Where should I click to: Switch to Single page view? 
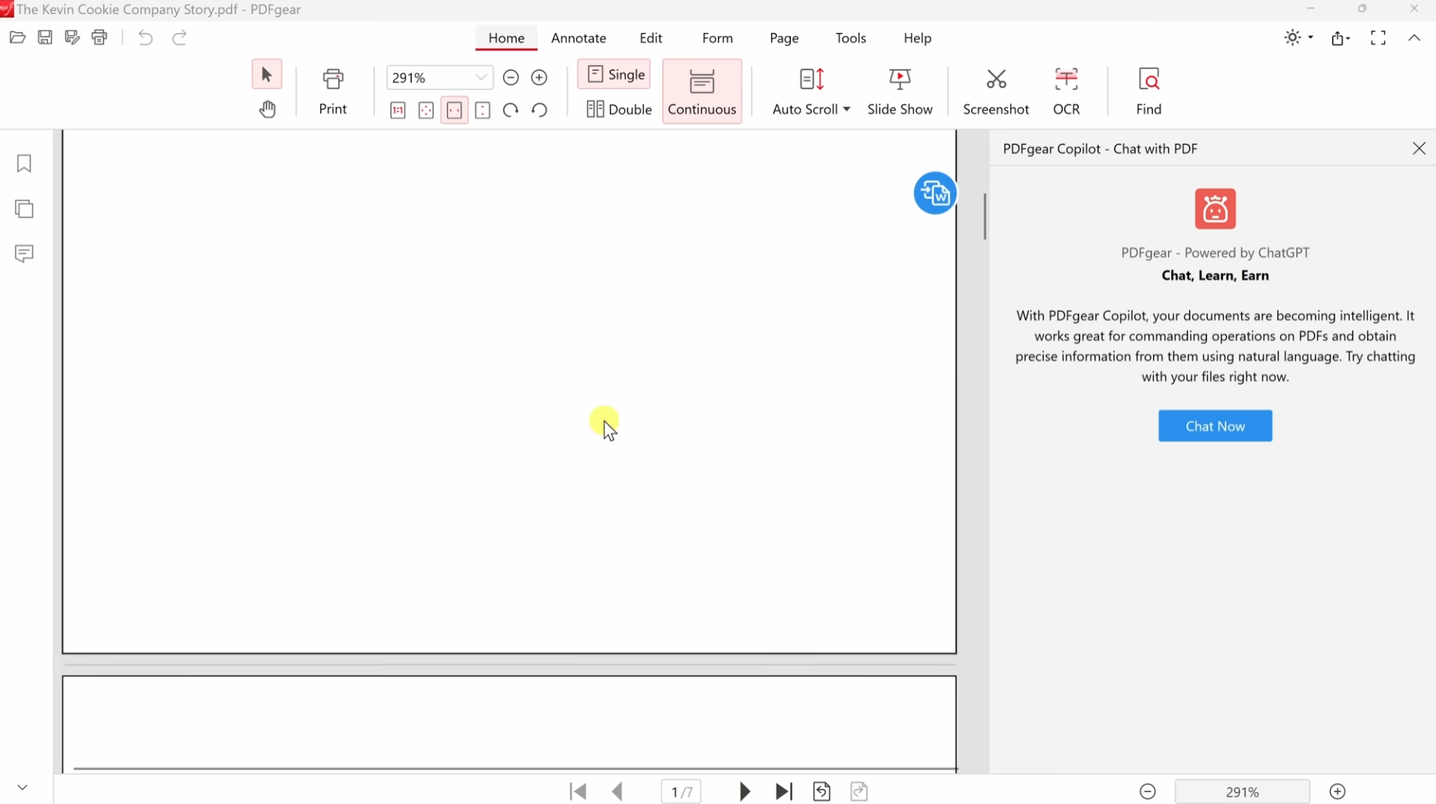click(615, 75)
